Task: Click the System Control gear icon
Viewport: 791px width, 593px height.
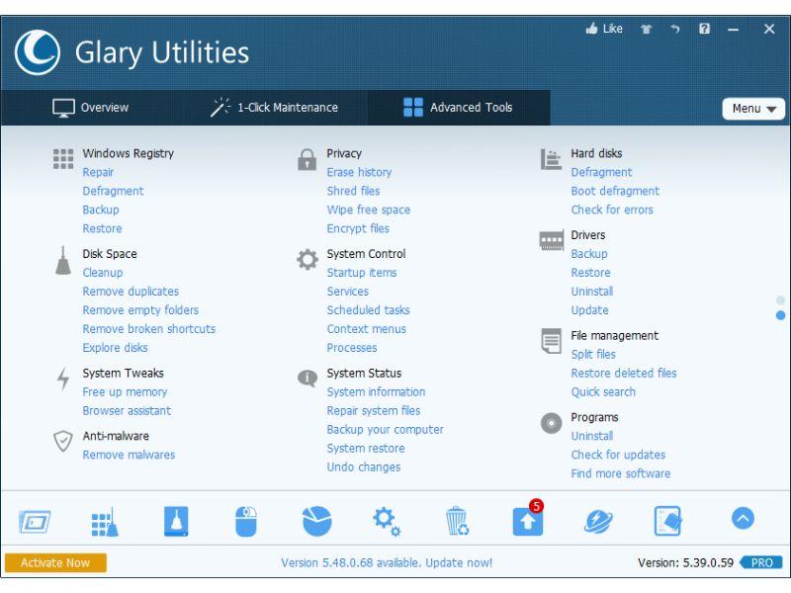Action: [308, 260]
